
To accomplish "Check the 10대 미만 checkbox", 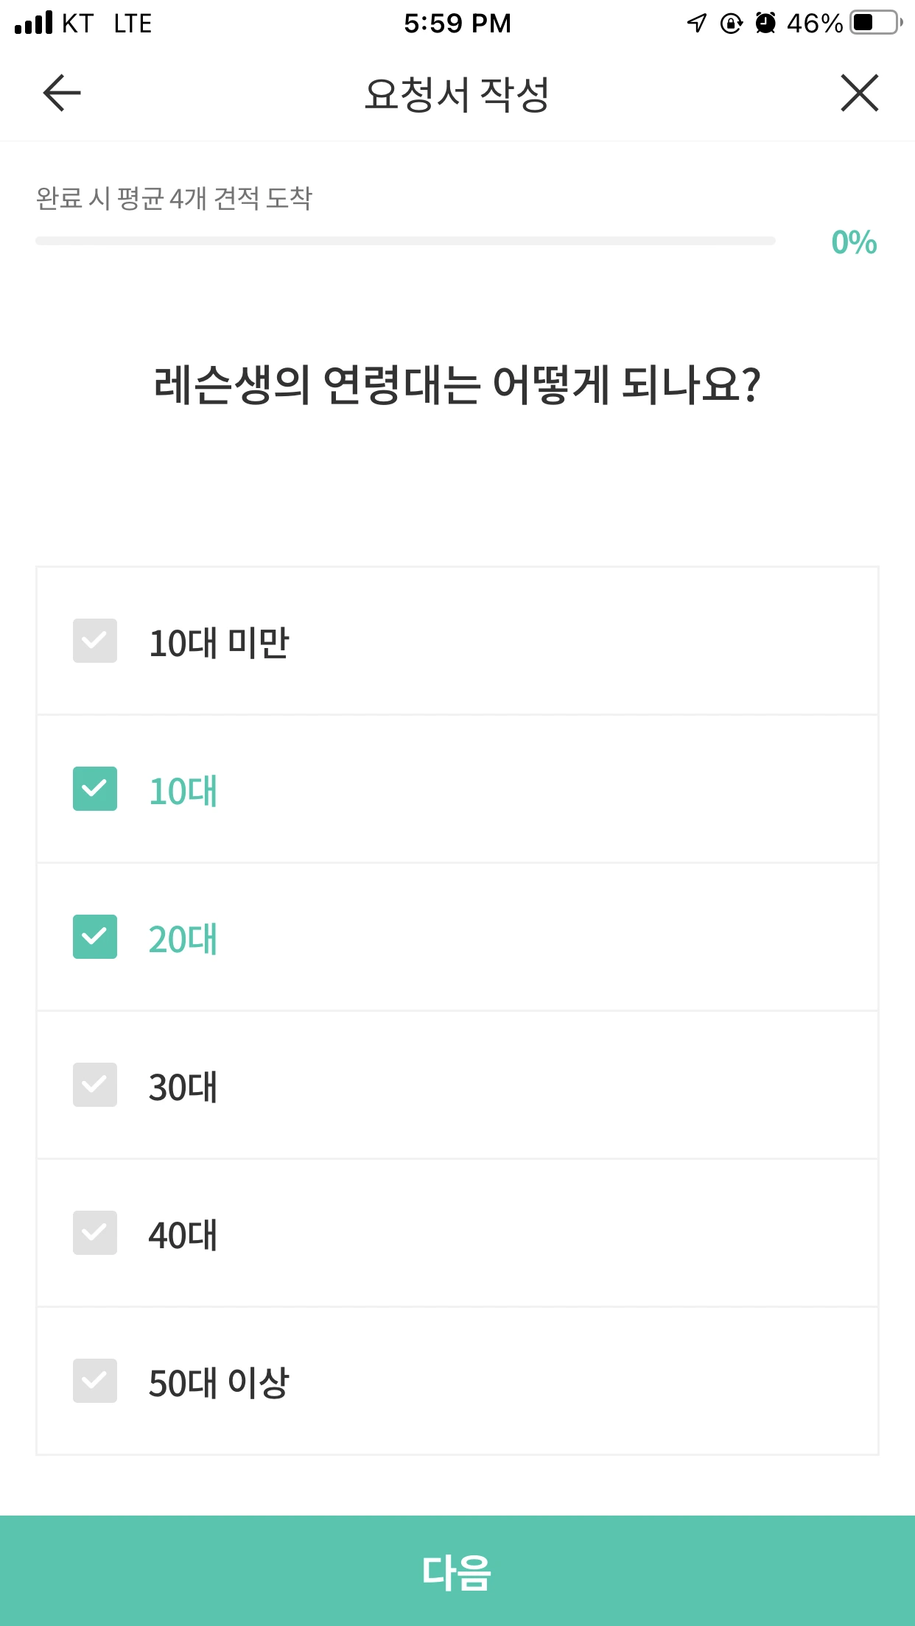I will 95,641.
